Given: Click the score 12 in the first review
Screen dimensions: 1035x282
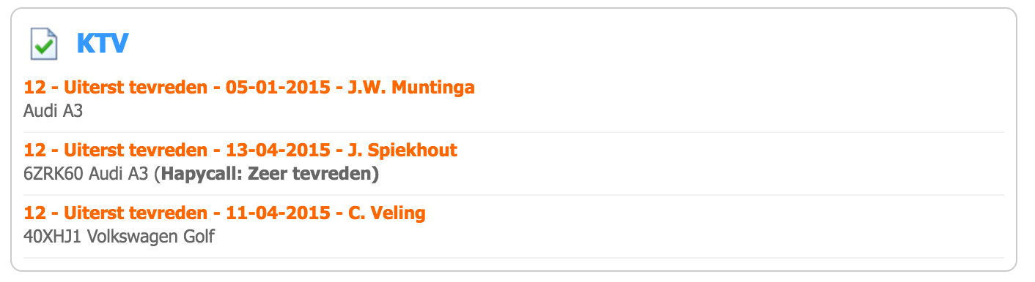Looking at the screenshot, I should point(34,88).
